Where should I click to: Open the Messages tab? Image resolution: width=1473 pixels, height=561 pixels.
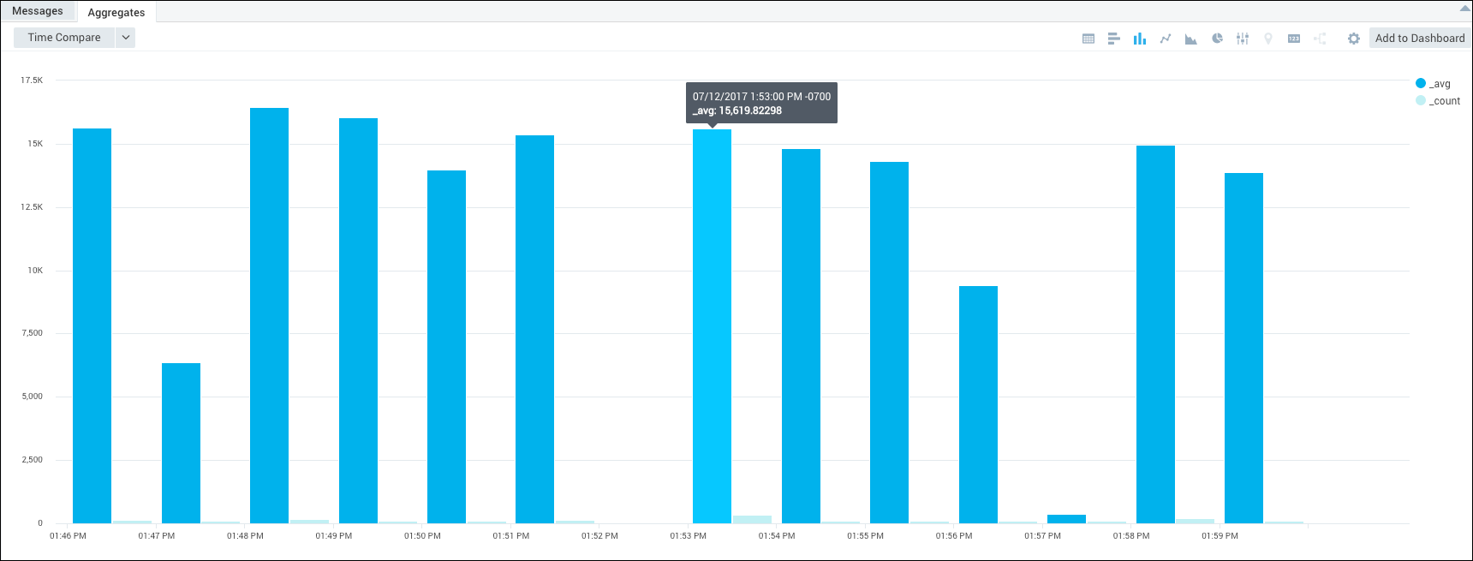coord(38,11)
